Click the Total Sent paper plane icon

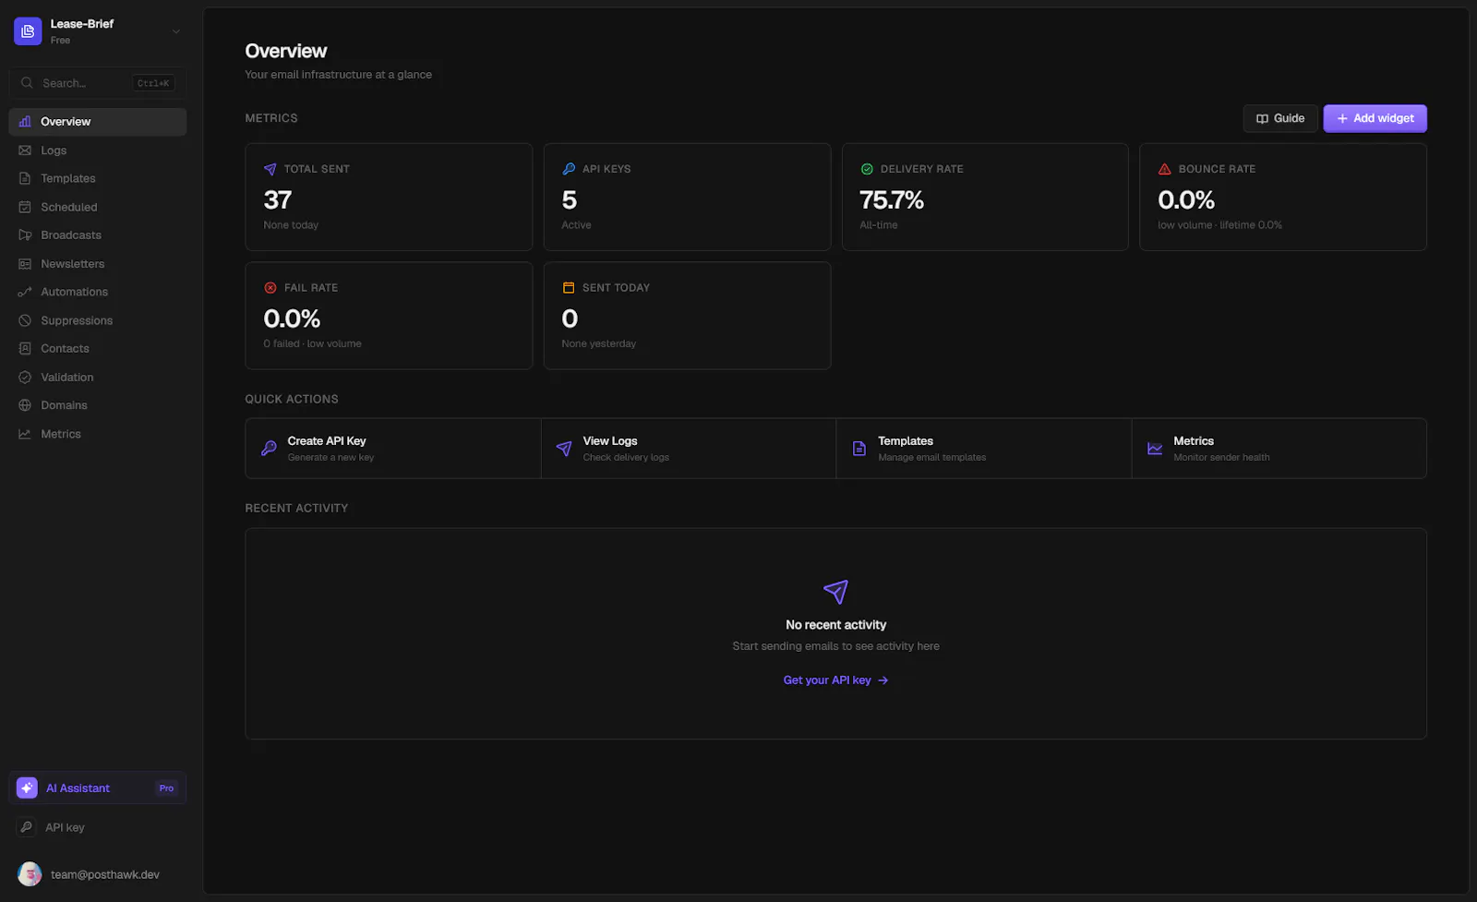[x=270, y=169]
